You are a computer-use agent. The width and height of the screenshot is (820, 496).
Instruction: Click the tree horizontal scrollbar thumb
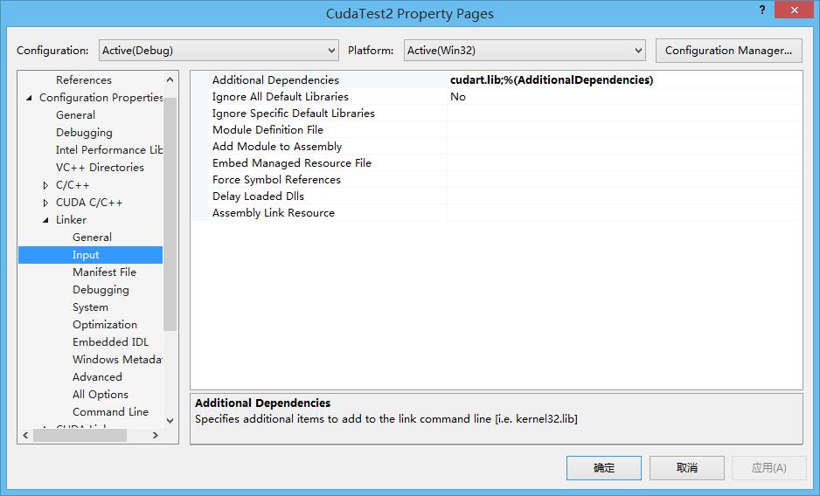(x=80, y=435)
